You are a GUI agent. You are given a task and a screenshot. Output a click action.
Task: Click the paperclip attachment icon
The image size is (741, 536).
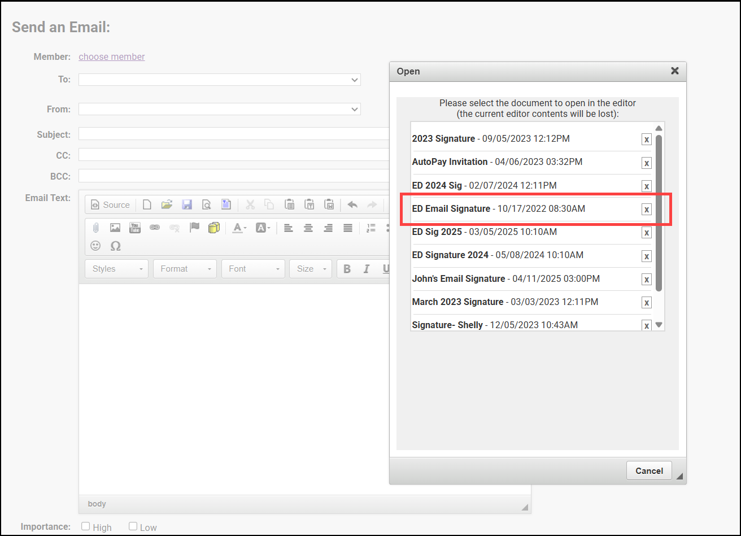click(x=96, y=228)
